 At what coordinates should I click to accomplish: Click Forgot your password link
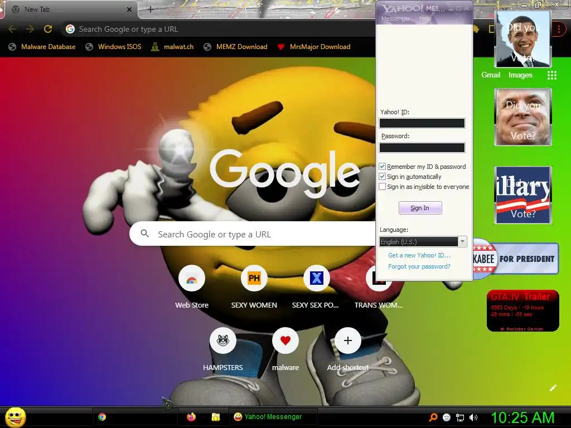[x=419, y=266]
